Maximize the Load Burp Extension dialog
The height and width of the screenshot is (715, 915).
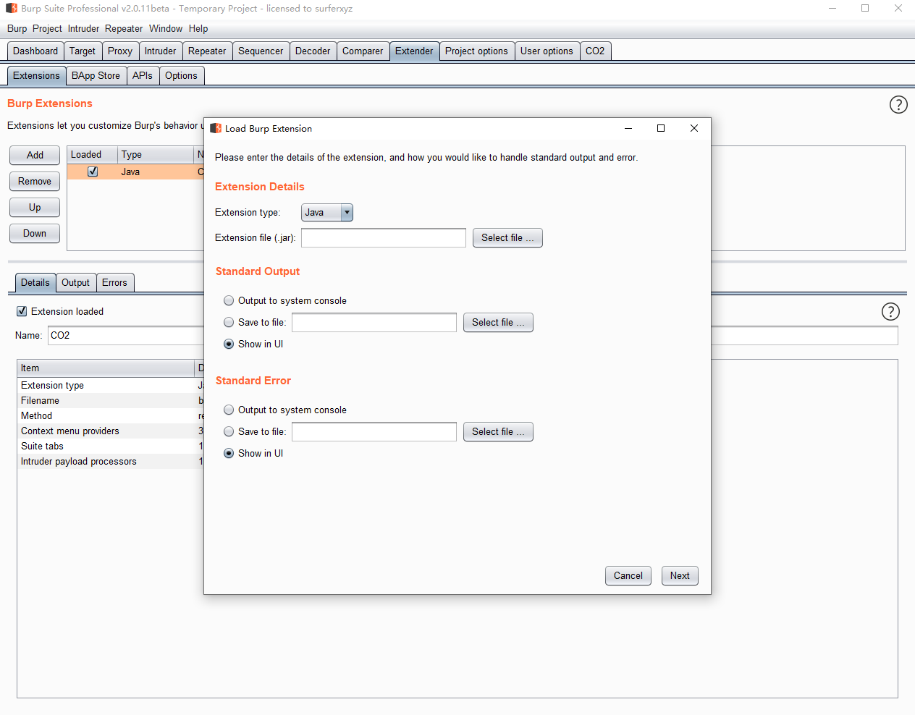click(x=660, y=128)
